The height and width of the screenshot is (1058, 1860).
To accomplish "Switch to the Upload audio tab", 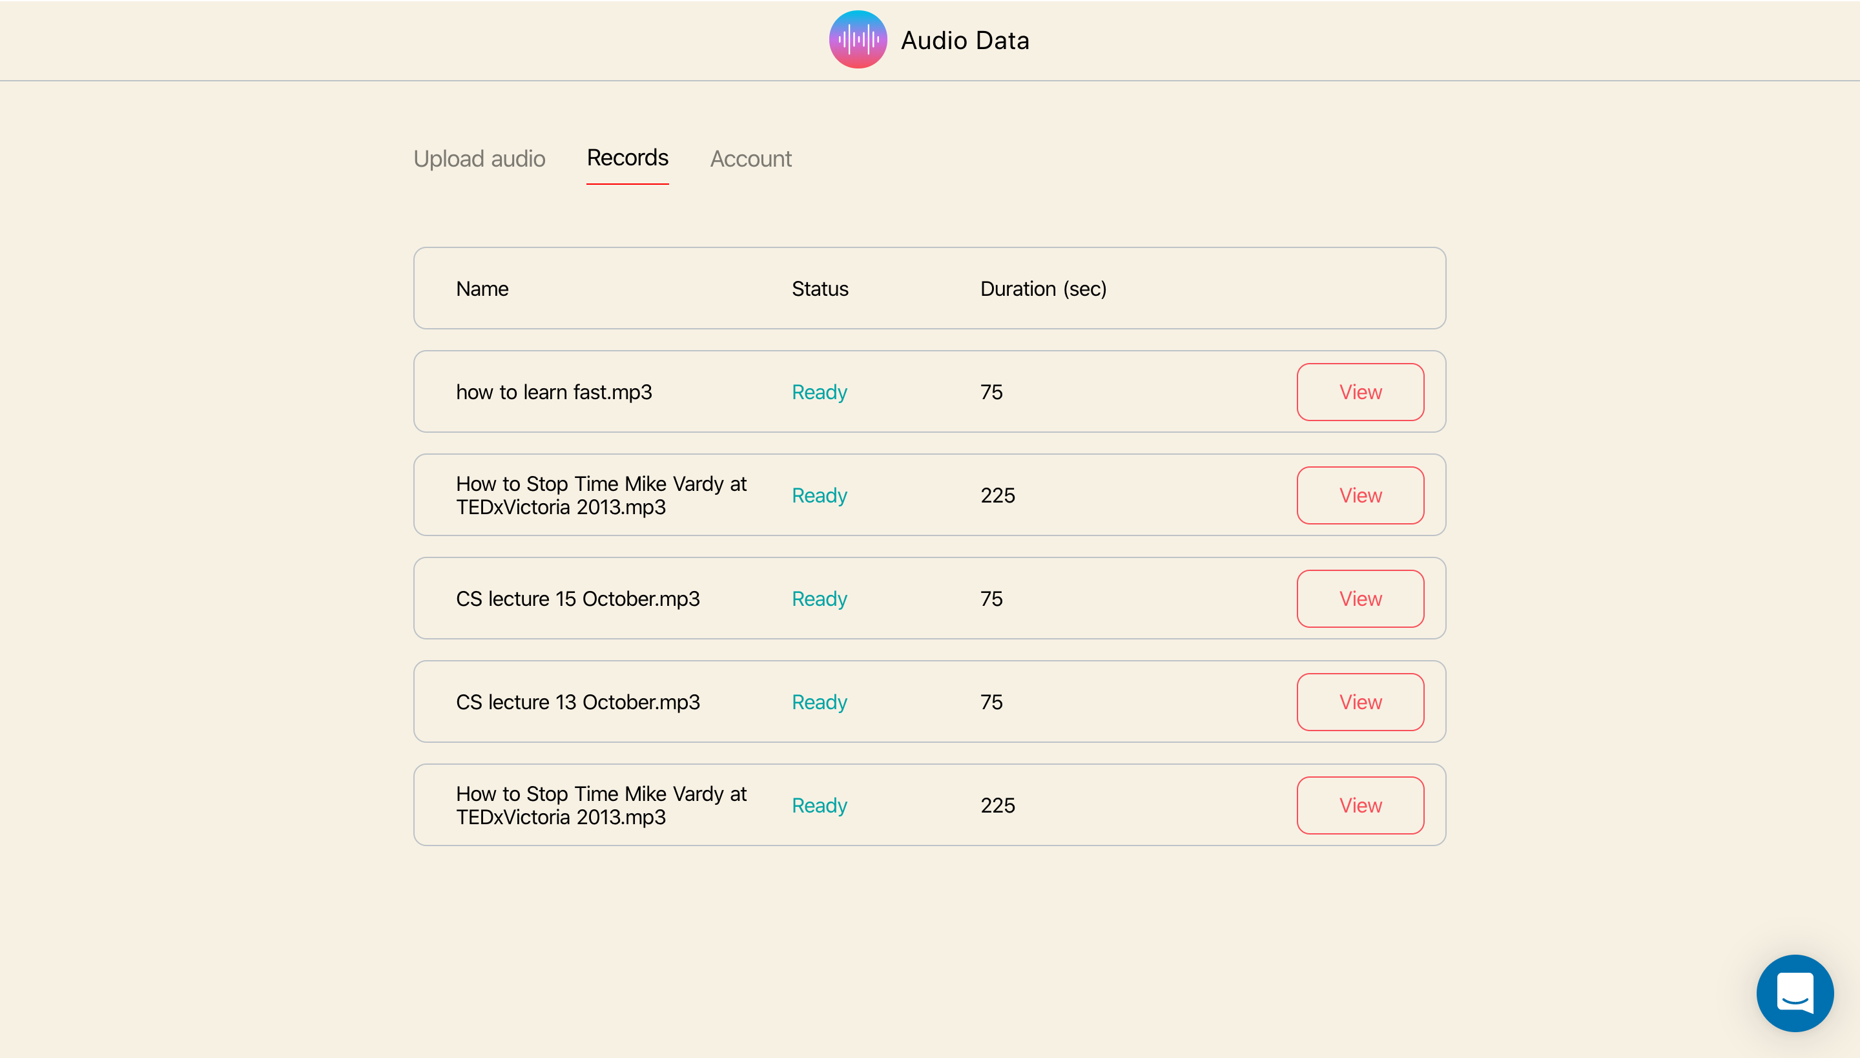I will tap(479, 158).
